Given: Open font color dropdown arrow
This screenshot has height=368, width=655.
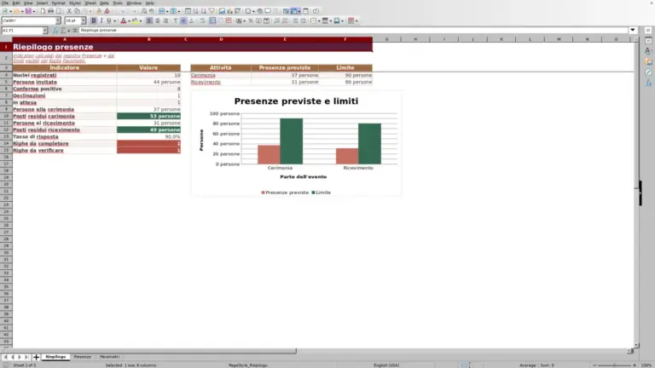Looking at the screenshot, I should point(129,20).
